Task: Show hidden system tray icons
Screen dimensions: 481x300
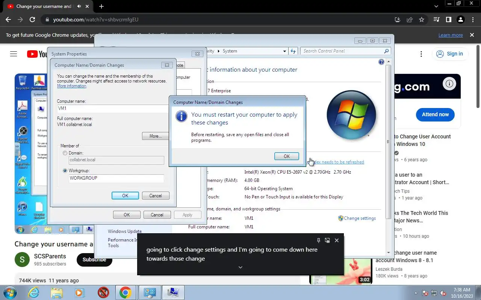Action: (416, 293)
